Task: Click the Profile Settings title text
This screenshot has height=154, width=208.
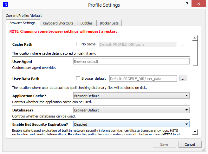Action: coord(104,5)
